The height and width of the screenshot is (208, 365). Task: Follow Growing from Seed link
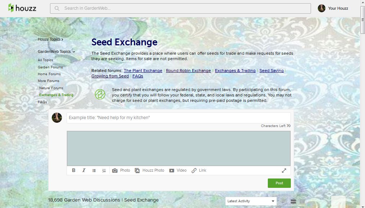tap(110, 76)
